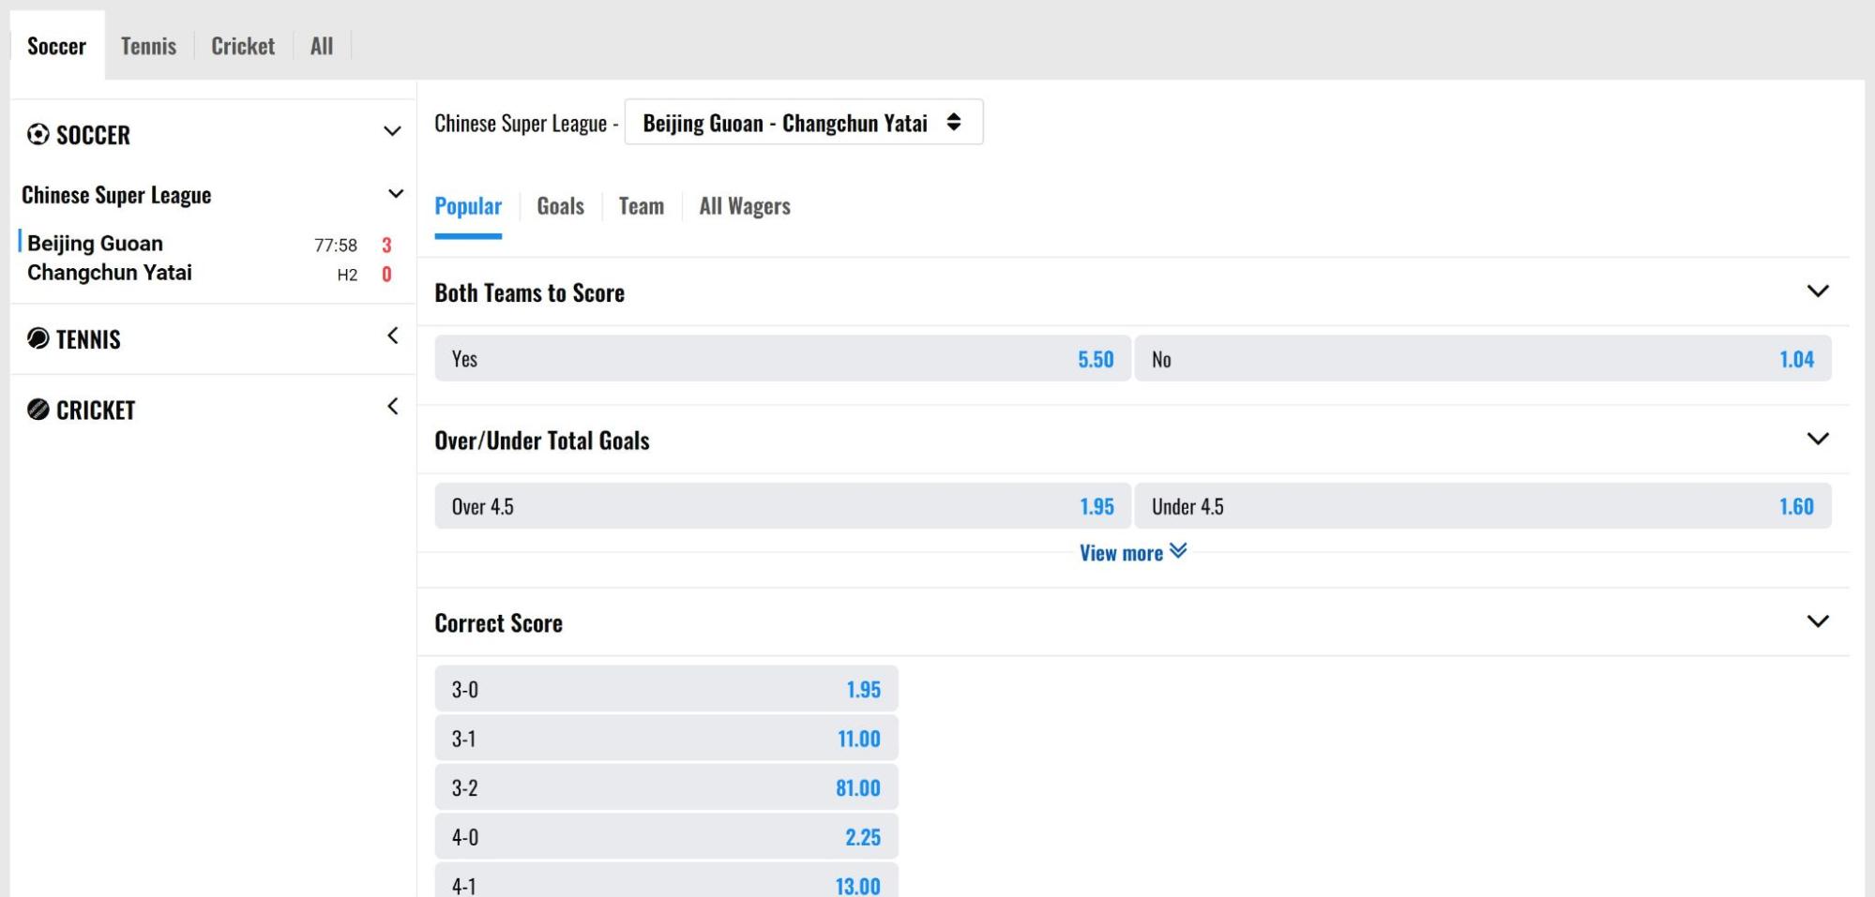Select correct score 3-2 at 81.00
Screen dimensions: 1875x897
[666, 787]
